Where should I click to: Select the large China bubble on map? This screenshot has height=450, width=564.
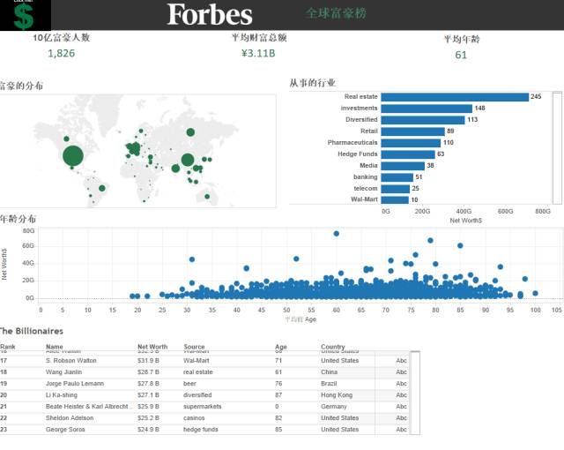tap(187, 161)
